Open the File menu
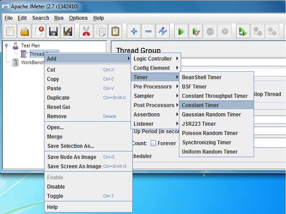 pos(8,18)
